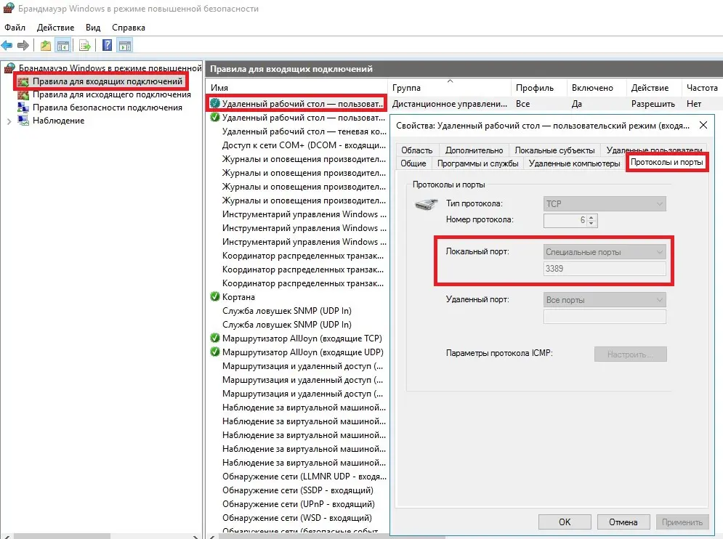The height and width of the screenshot is (539, 723).
Task: Increase protocol number with the up stepper
Action: [x=591, y=217]
